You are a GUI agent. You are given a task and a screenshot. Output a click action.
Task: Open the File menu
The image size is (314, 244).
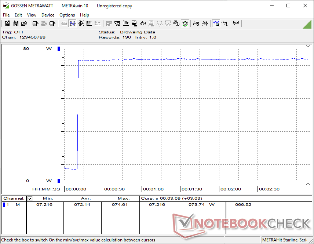pyautogui.click(x=6, y=15)
